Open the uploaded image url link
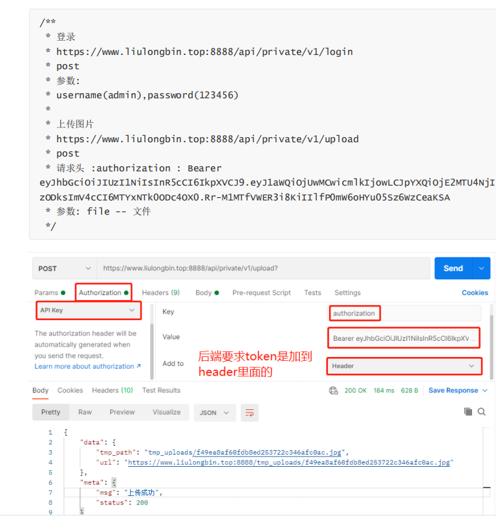The image size is (496, 516). [x=288, y=462]
